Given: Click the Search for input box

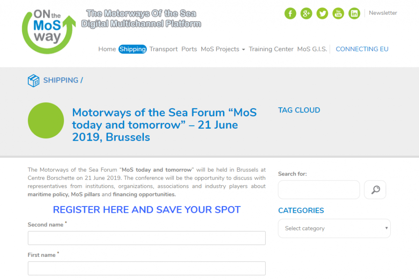Looking at the screenshot, I should (x=319, y=189).
